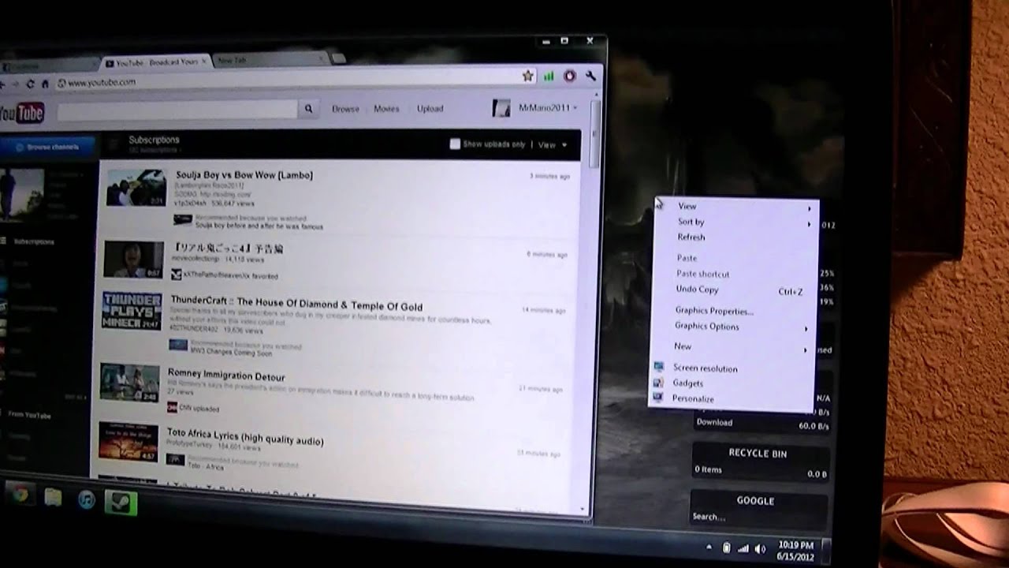
Task: Open Romney Immigration Detour video title
Action: 226,376
